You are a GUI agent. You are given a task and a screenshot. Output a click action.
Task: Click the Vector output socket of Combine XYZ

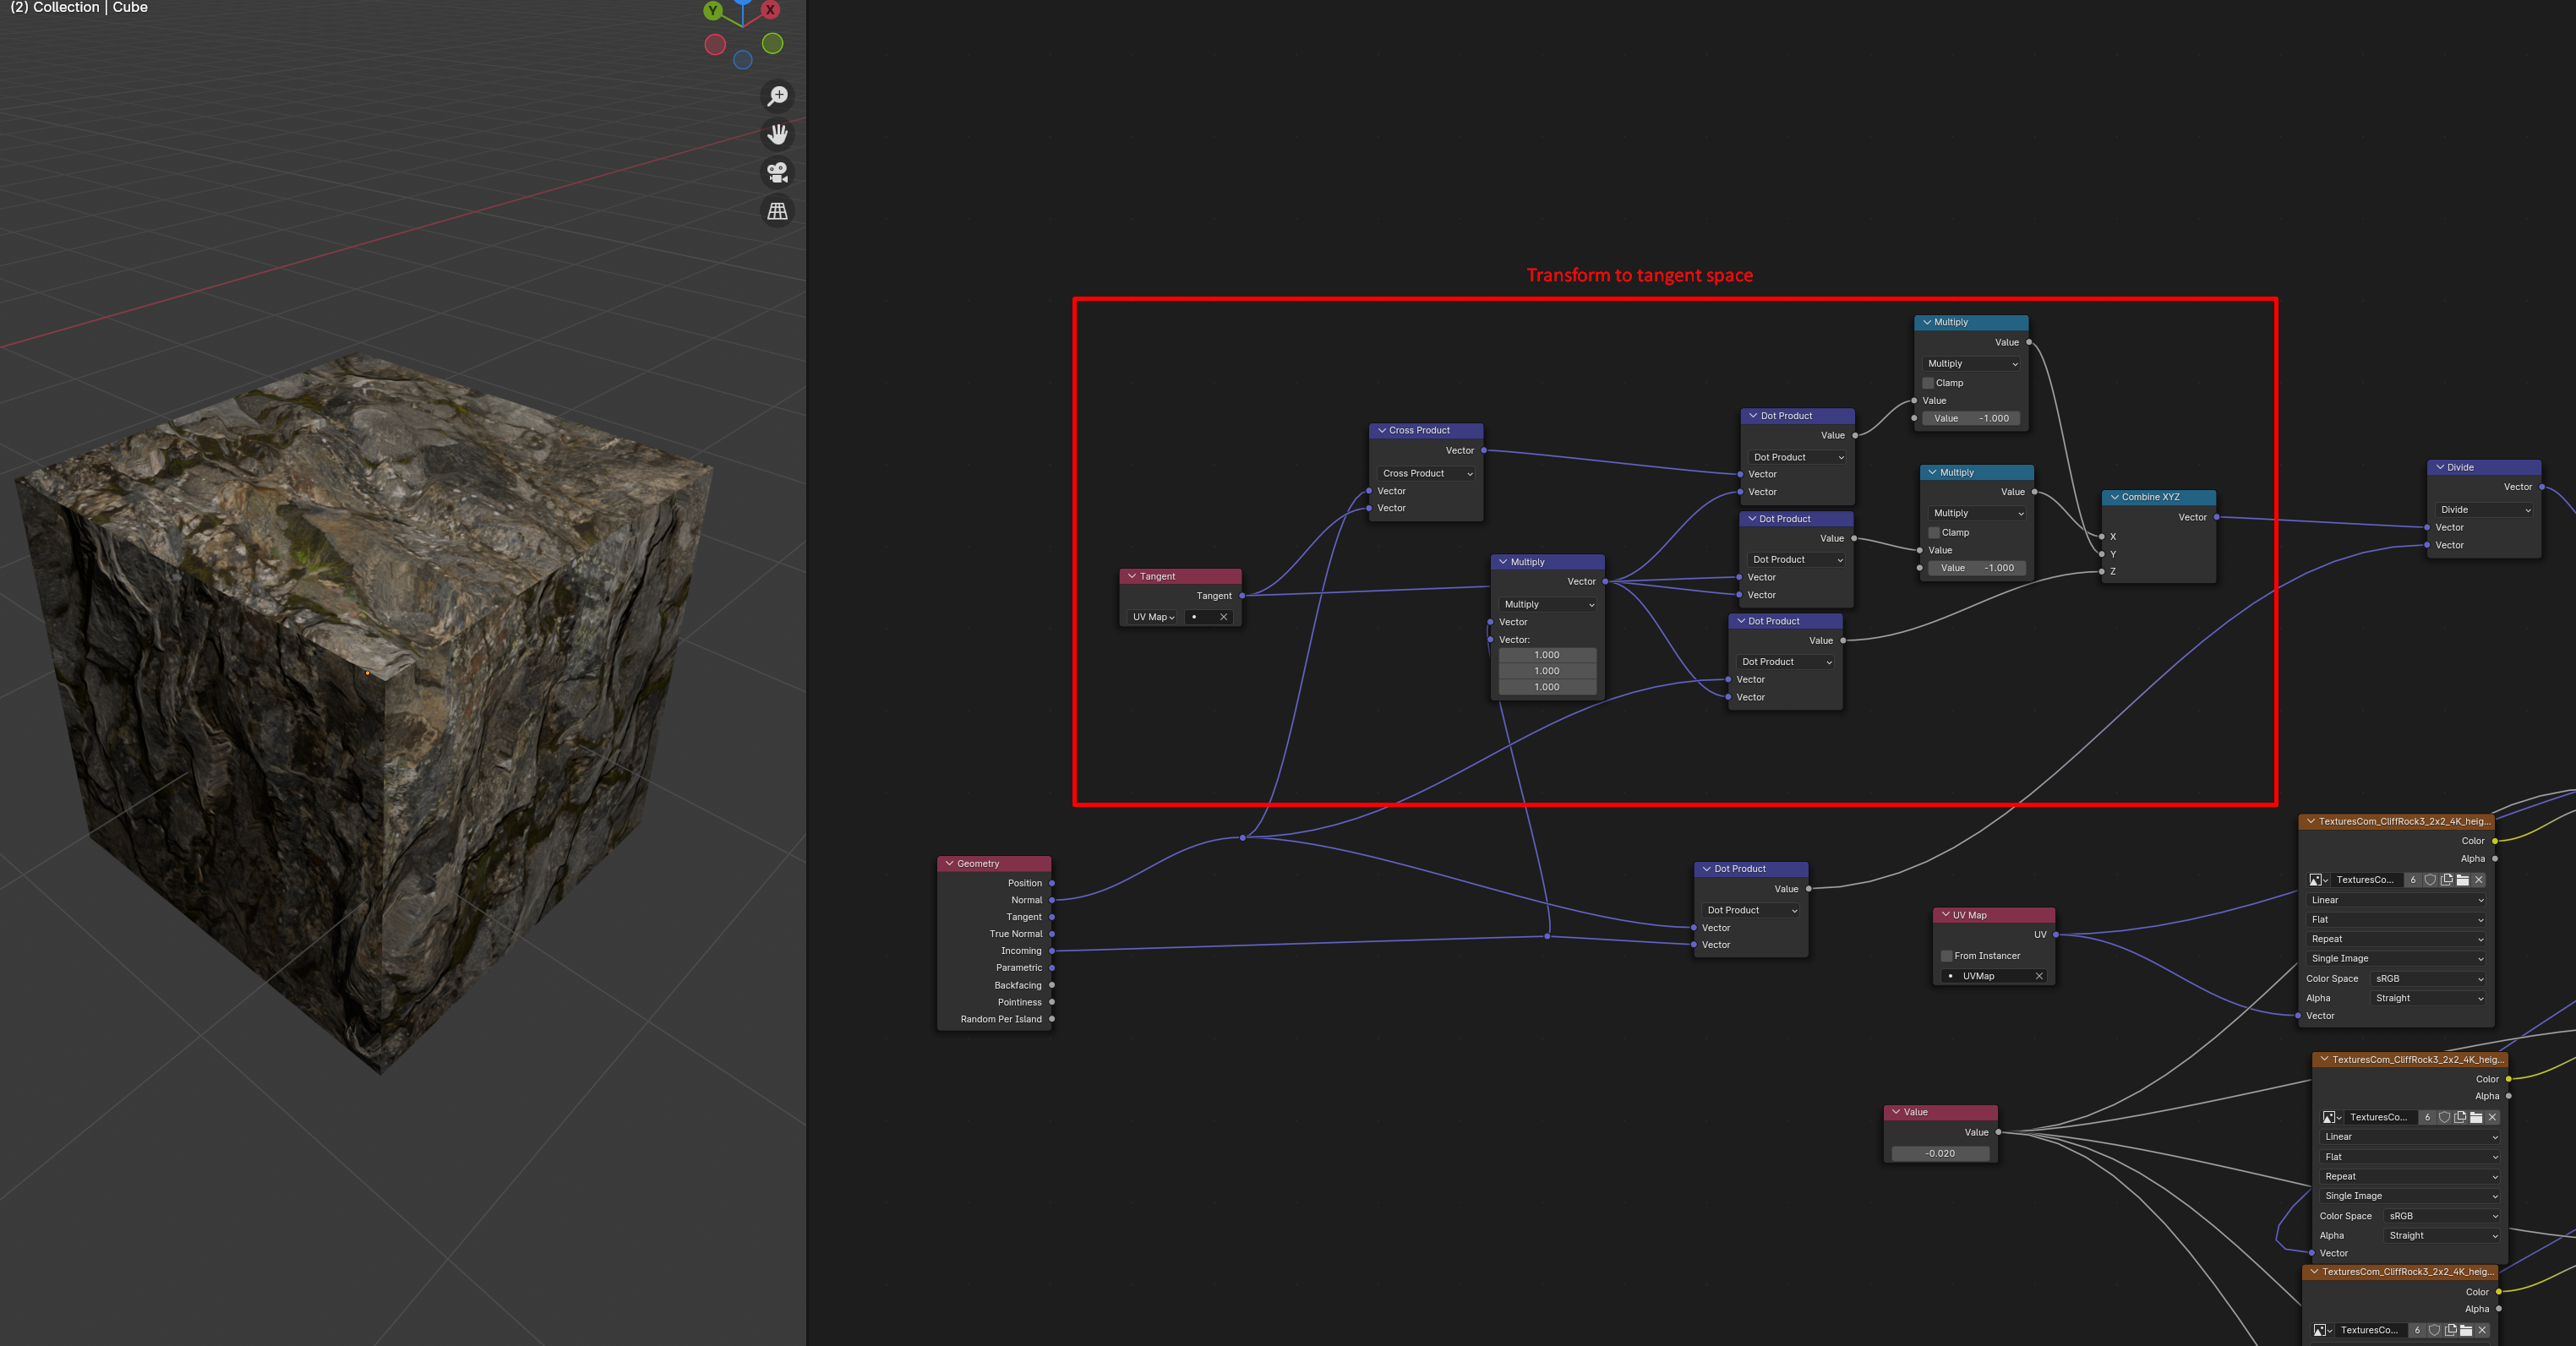click(x=2217, y=517)
